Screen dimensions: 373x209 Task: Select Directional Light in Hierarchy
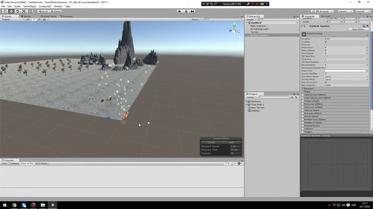point(259,29)
